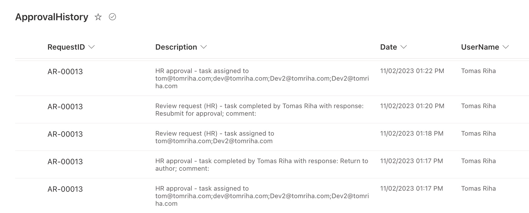The height and width of the screenshot is (213, 529).
Task: Select the UserName column header
Action: point(480,47)
